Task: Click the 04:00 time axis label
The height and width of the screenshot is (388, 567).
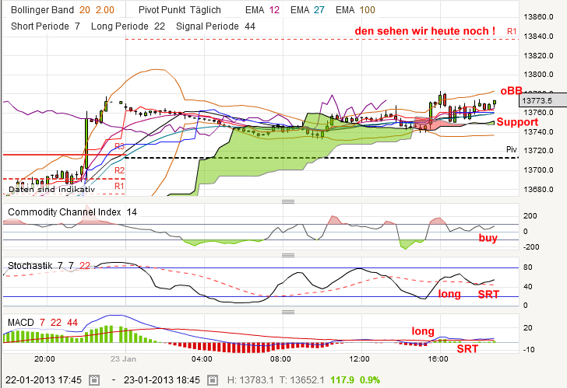Action: pyautogui.click(x=202, y=358)
